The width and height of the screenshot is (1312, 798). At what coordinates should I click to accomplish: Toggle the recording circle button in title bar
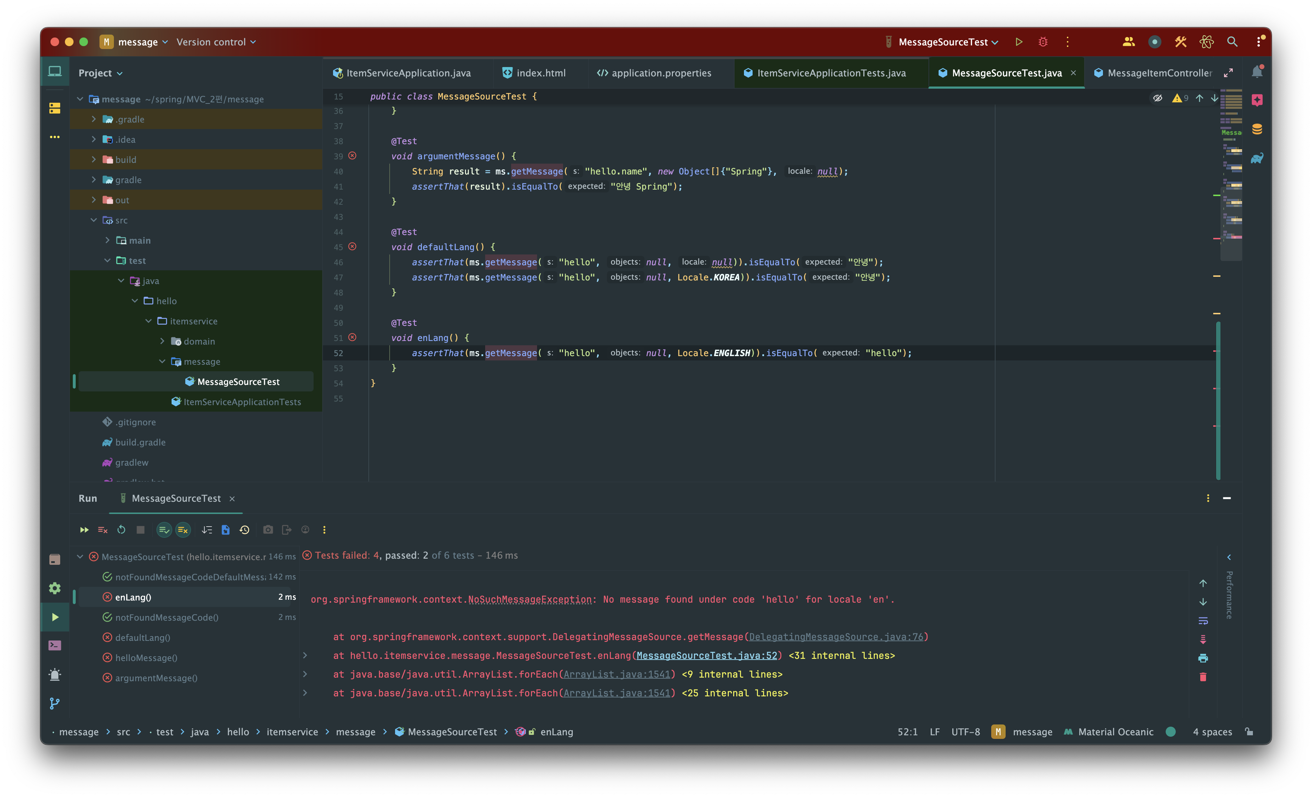pyautogui.click(x=1154, y=41)
